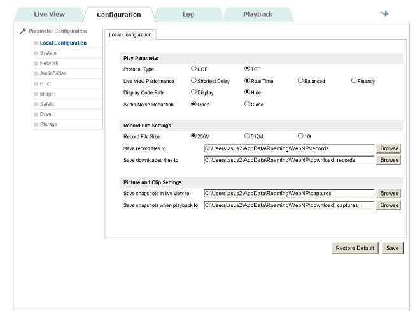The image size is (415, 318).
Task: Open Storage section in sidebar
Action: click(x=48, y=124)
